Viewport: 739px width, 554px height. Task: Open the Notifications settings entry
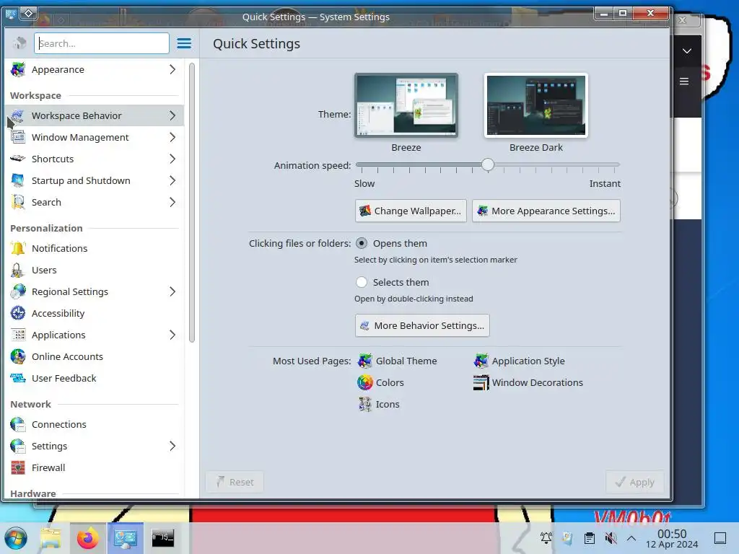(x=95, y=248)
